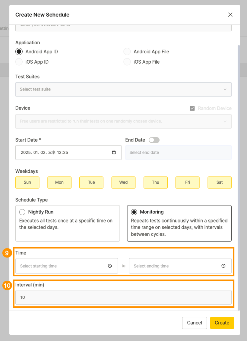The image size is (247, 341).
Task: Toggle the Random Device checkbox
Action: coord(192,108)
